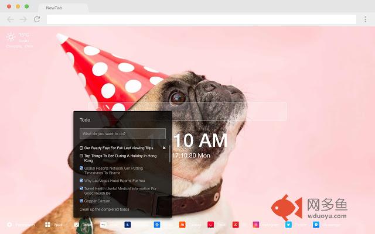
Task: Check the Get Ready Fast For Fall todo
Action: 81,148
